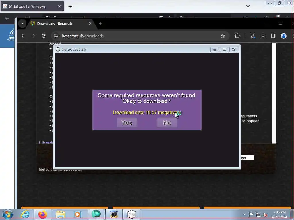The image size is (294, 220).
Task: Click No to decline download
Action: click(x=167, y=123)
